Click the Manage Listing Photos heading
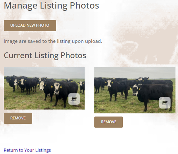 tap(51, 6)
